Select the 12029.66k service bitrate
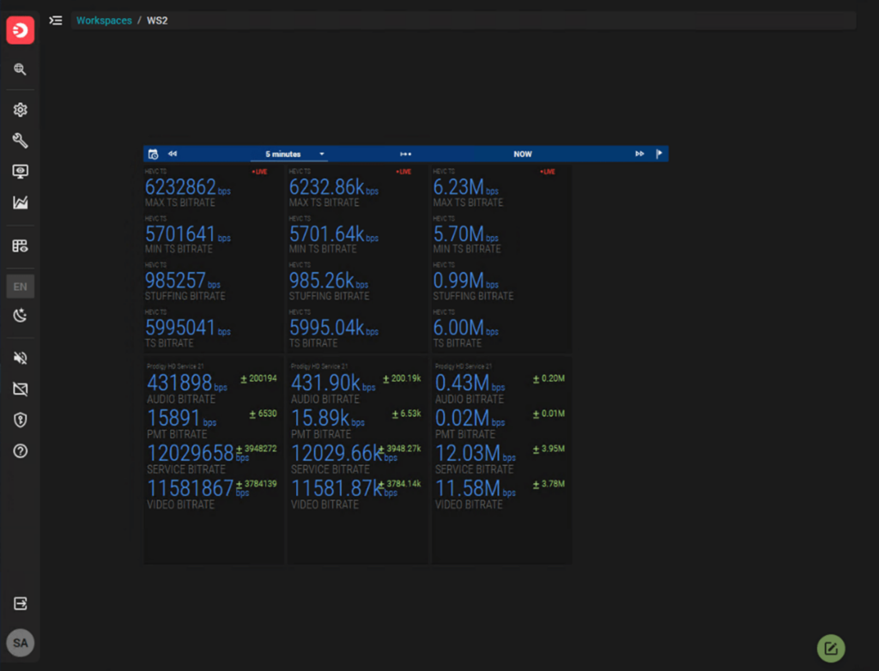The height and width of the screenshot is (671, 879). (x=336, y=454)
